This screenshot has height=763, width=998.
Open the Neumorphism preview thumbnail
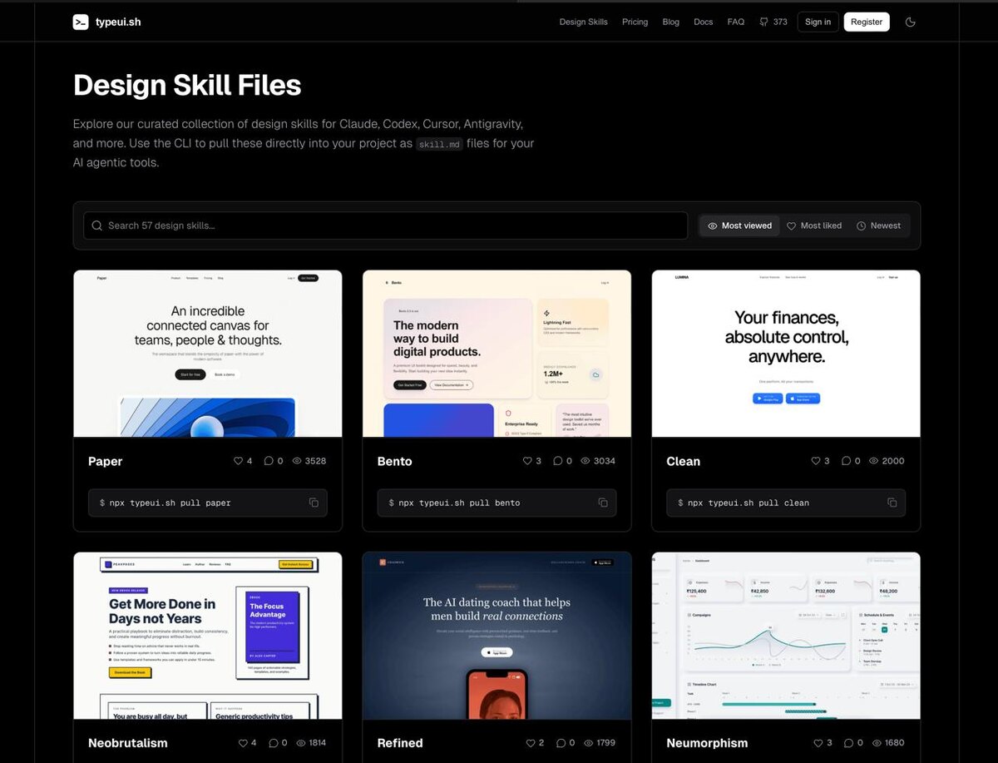(x=786, y=636)
